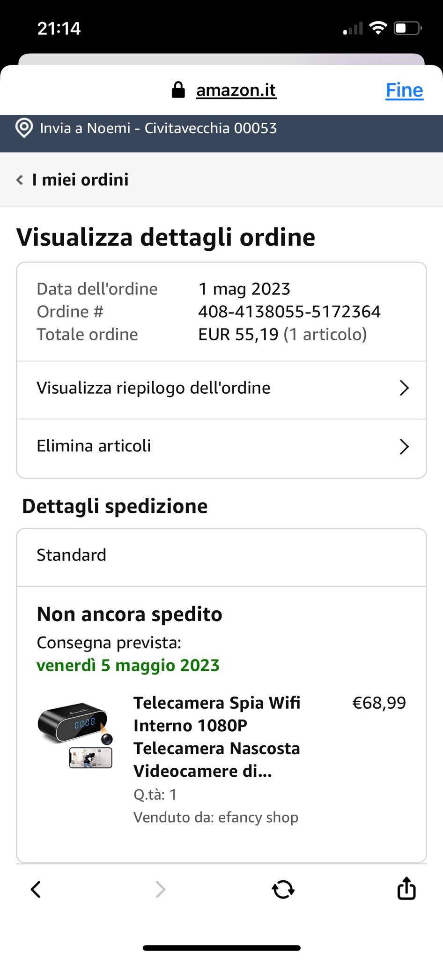Expand Visualizza riepilogo dell'ordine chevron
The height and width of the screenshot is (960, 443).
(404, 388)
